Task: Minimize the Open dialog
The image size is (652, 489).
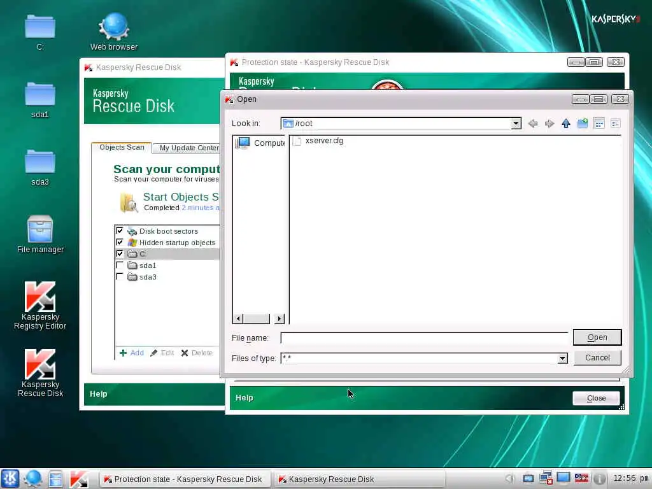Action: 581,99
